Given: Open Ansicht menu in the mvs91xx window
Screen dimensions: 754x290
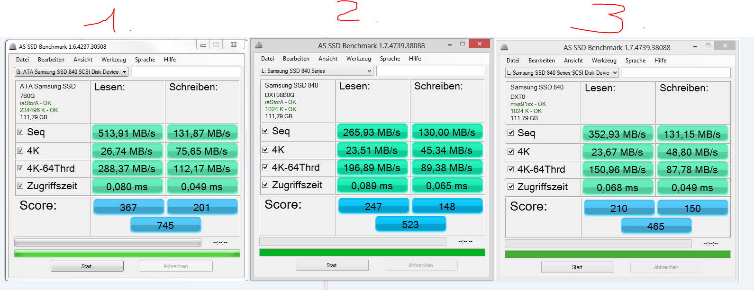Looking at the screenshot, I should pyautogui.click(x=573, y=61).
